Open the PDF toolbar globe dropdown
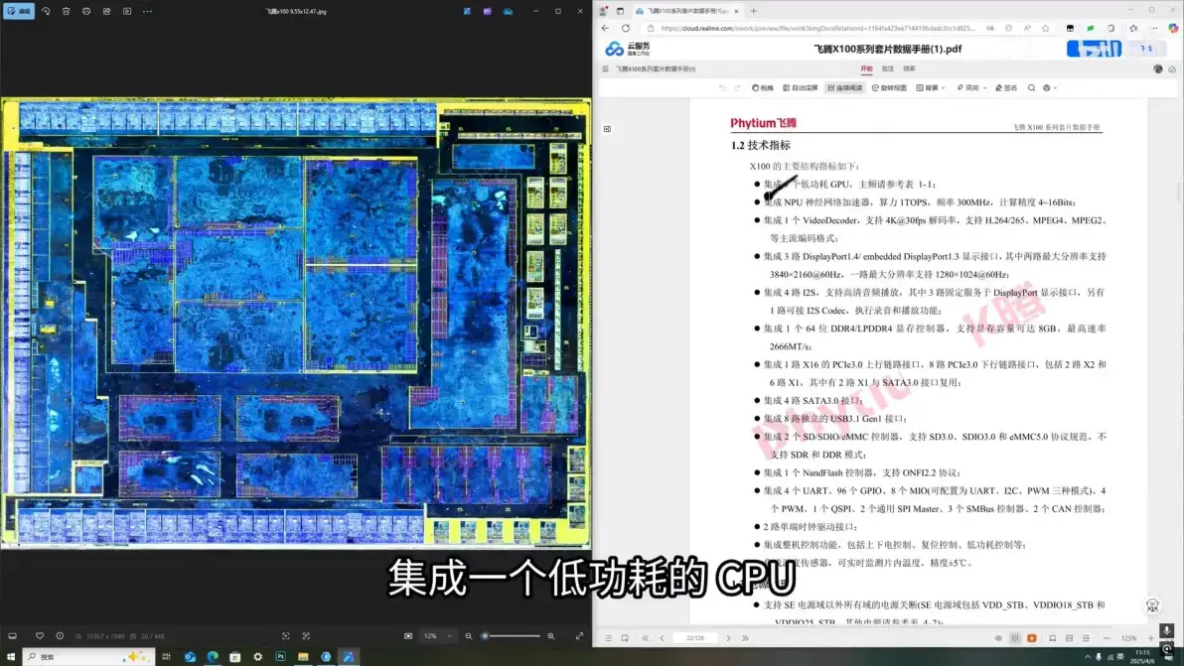This screenshot has height=666, width=1184. pyautogui.click(x=1050, y=88)
